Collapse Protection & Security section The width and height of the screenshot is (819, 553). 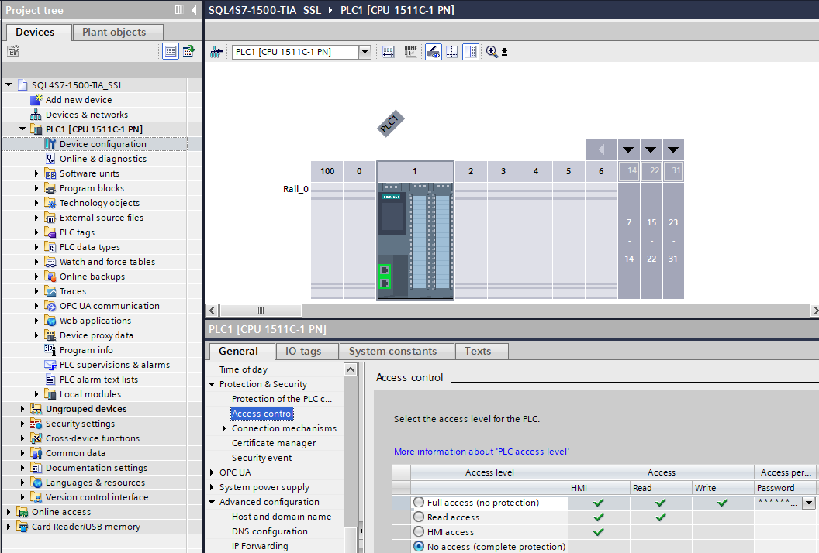coord(212,384)
